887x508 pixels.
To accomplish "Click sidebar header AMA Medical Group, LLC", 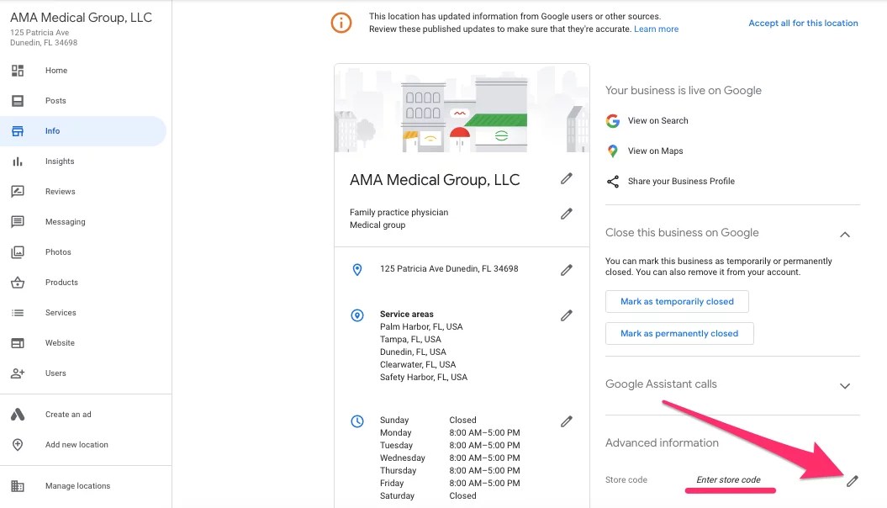I will pyautogui.click(x=81, y=18).
